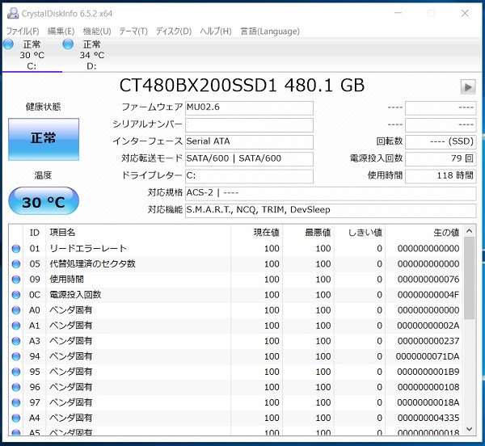Go to next disk with arrow button
485x446 pixels.
[468, 86]
